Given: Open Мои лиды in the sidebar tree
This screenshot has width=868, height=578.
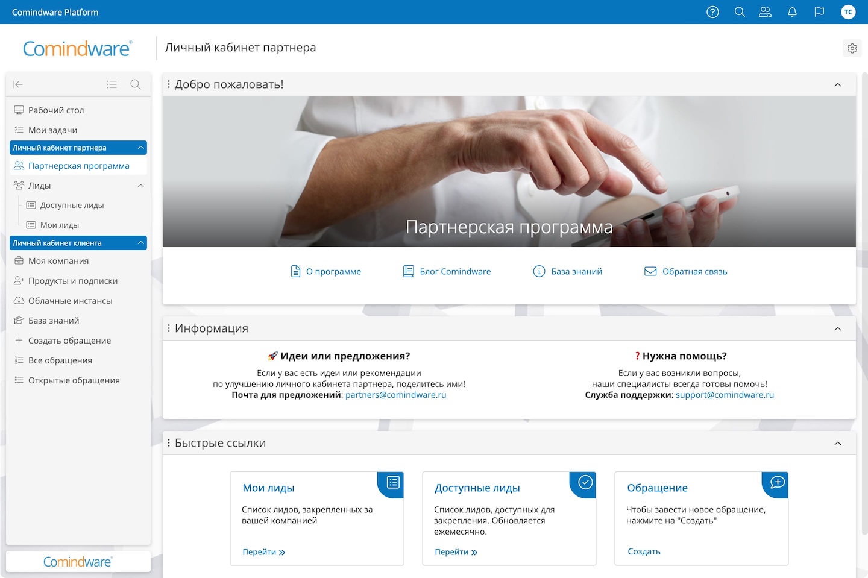Looking at the screenshot, I should 78,225.
